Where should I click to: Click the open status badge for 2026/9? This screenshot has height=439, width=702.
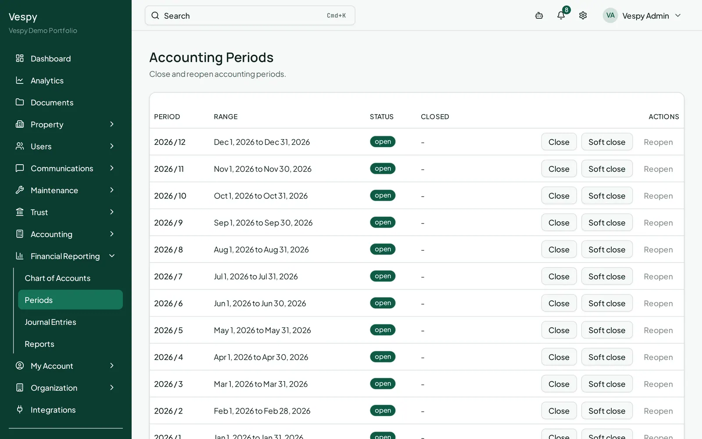point(383,223)
